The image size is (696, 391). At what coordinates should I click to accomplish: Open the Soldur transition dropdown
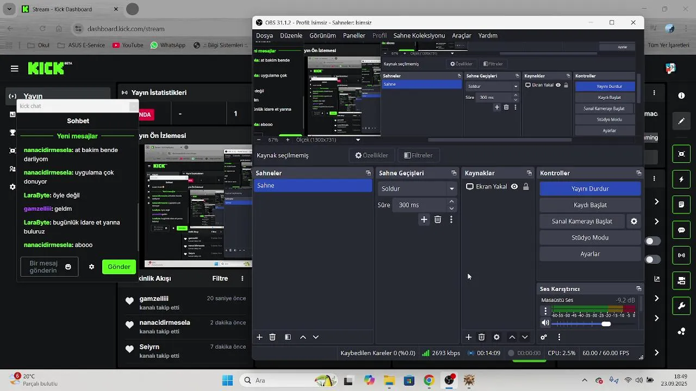tap(418, 188)
